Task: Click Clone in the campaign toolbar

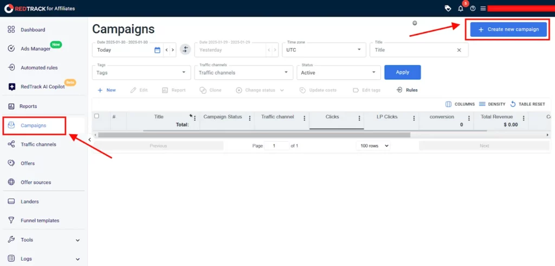Action: click(211, 90)
